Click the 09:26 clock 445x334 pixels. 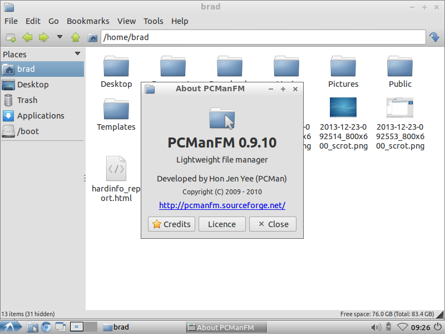[421, 327]
